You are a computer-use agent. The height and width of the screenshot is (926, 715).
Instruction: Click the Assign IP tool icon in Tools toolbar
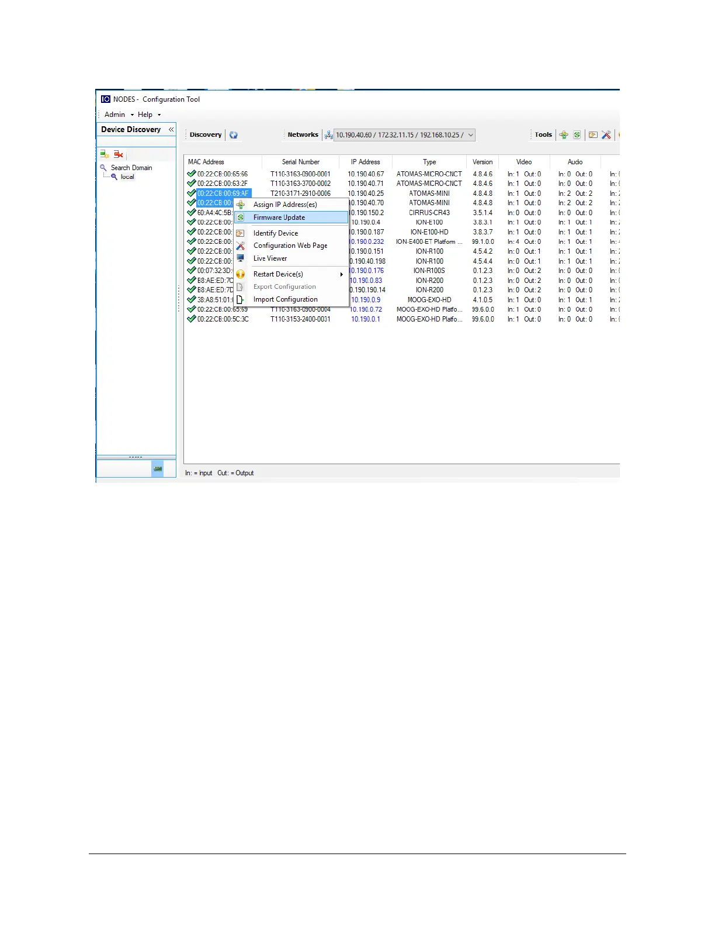[x=564, y=135]
